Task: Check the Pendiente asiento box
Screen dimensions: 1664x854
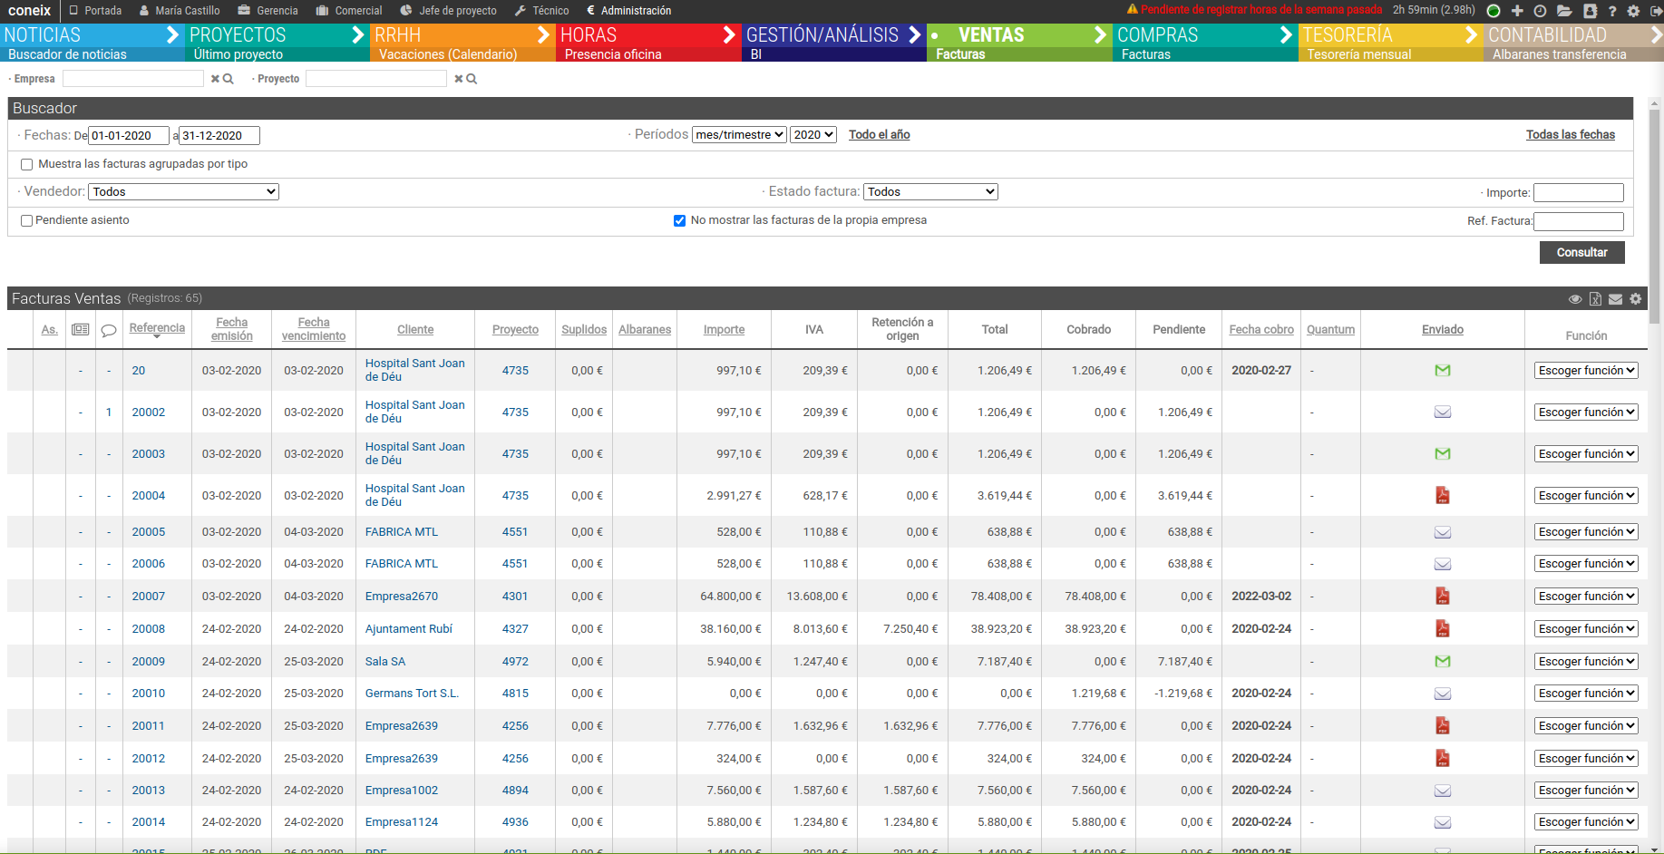Action: pyautogui.click(x=27, y=220)
